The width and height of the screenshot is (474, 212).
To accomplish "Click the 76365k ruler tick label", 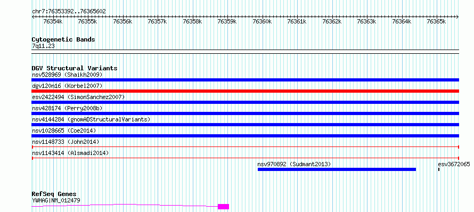I will point(436,21).
